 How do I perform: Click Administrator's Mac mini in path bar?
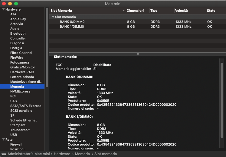pos(28,154)
